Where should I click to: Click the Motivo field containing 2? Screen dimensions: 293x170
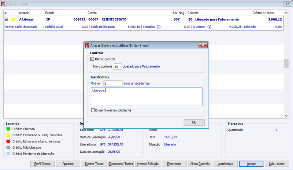(113, 84)
